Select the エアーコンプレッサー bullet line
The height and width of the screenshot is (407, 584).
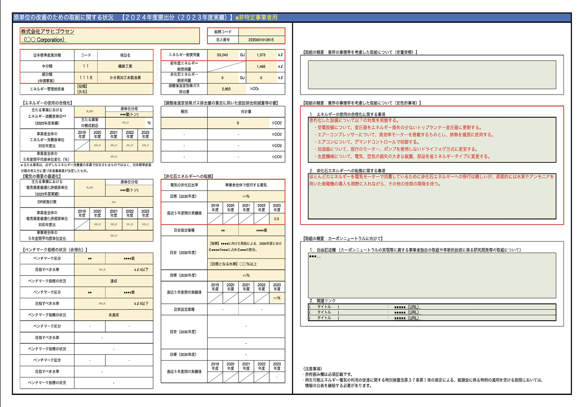tap(404, 135)
